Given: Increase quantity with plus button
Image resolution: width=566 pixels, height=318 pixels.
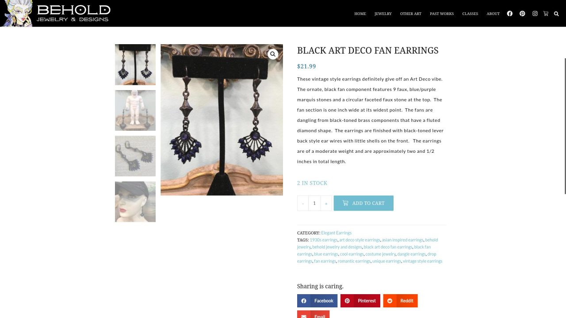Looking at the screenshot, I should (326, 203).
